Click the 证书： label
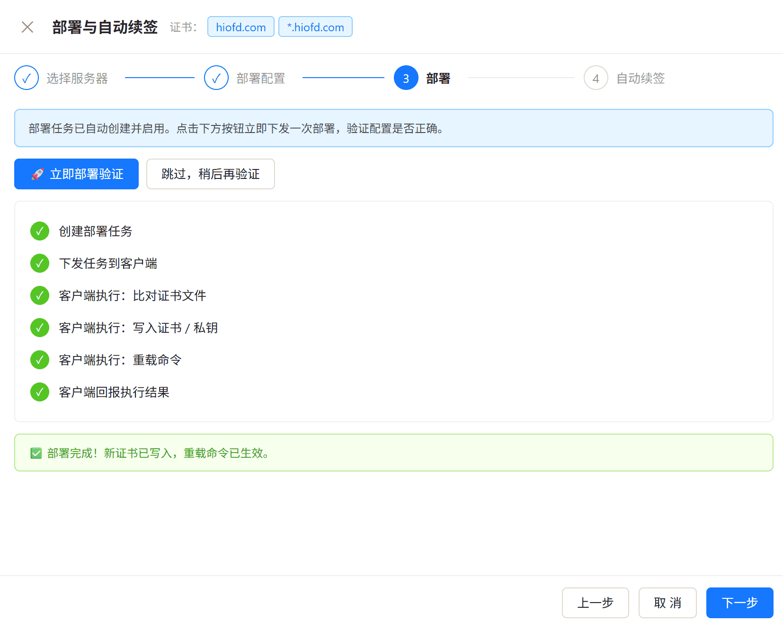The width and height of the screenshot is (783, 622). pos(184,27)
